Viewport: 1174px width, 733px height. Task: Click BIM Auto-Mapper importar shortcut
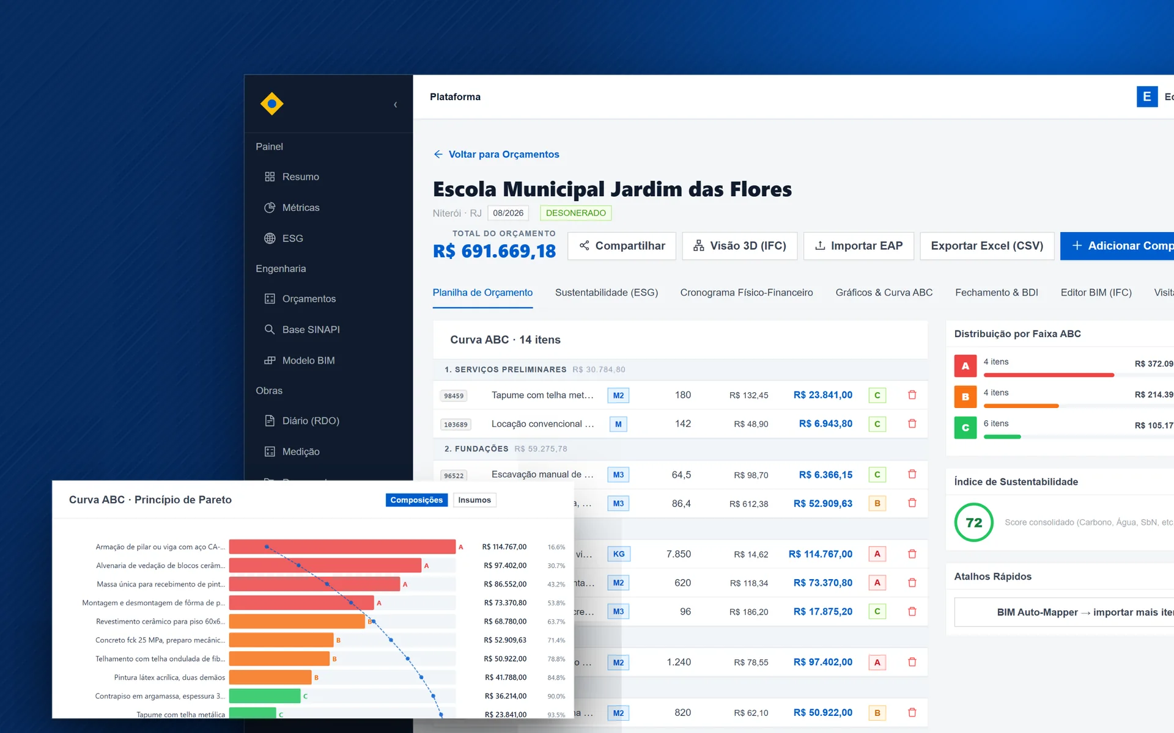(1064, 612)
